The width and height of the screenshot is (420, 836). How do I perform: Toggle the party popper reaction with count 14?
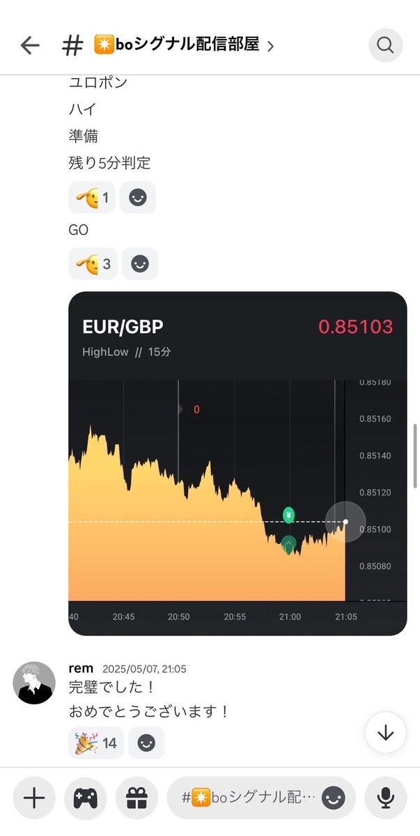coord(96,743)
